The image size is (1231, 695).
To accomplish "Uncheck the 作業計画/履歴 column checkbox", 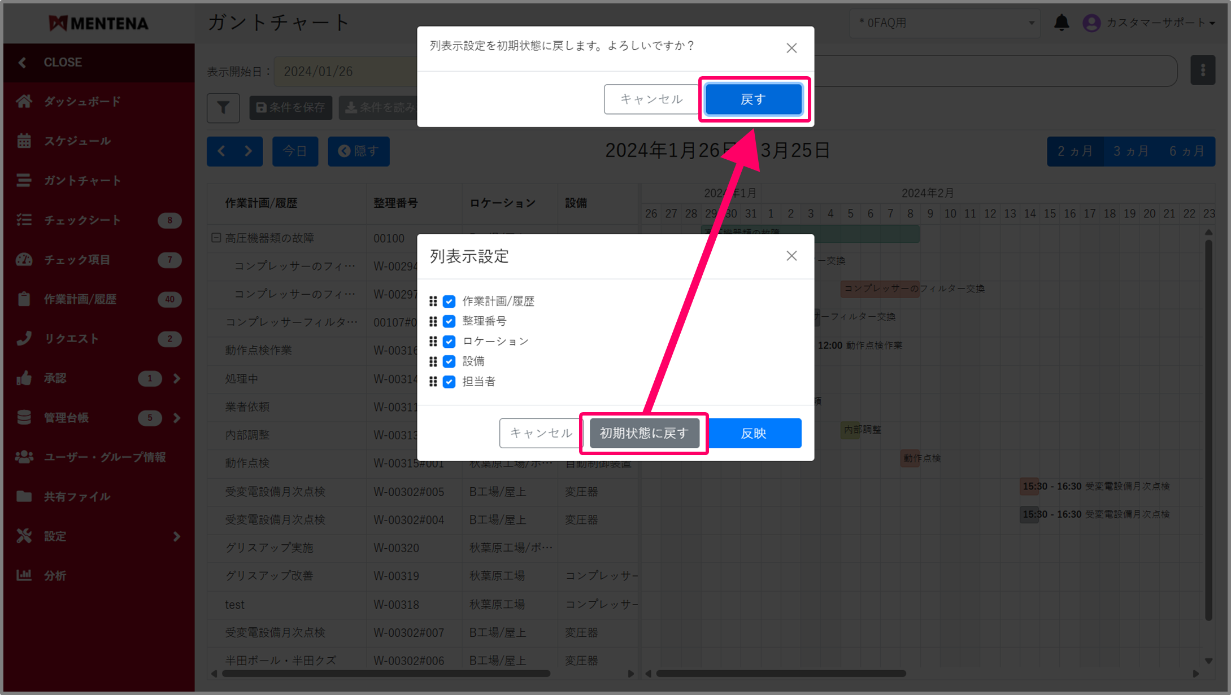I will (449, 301).
